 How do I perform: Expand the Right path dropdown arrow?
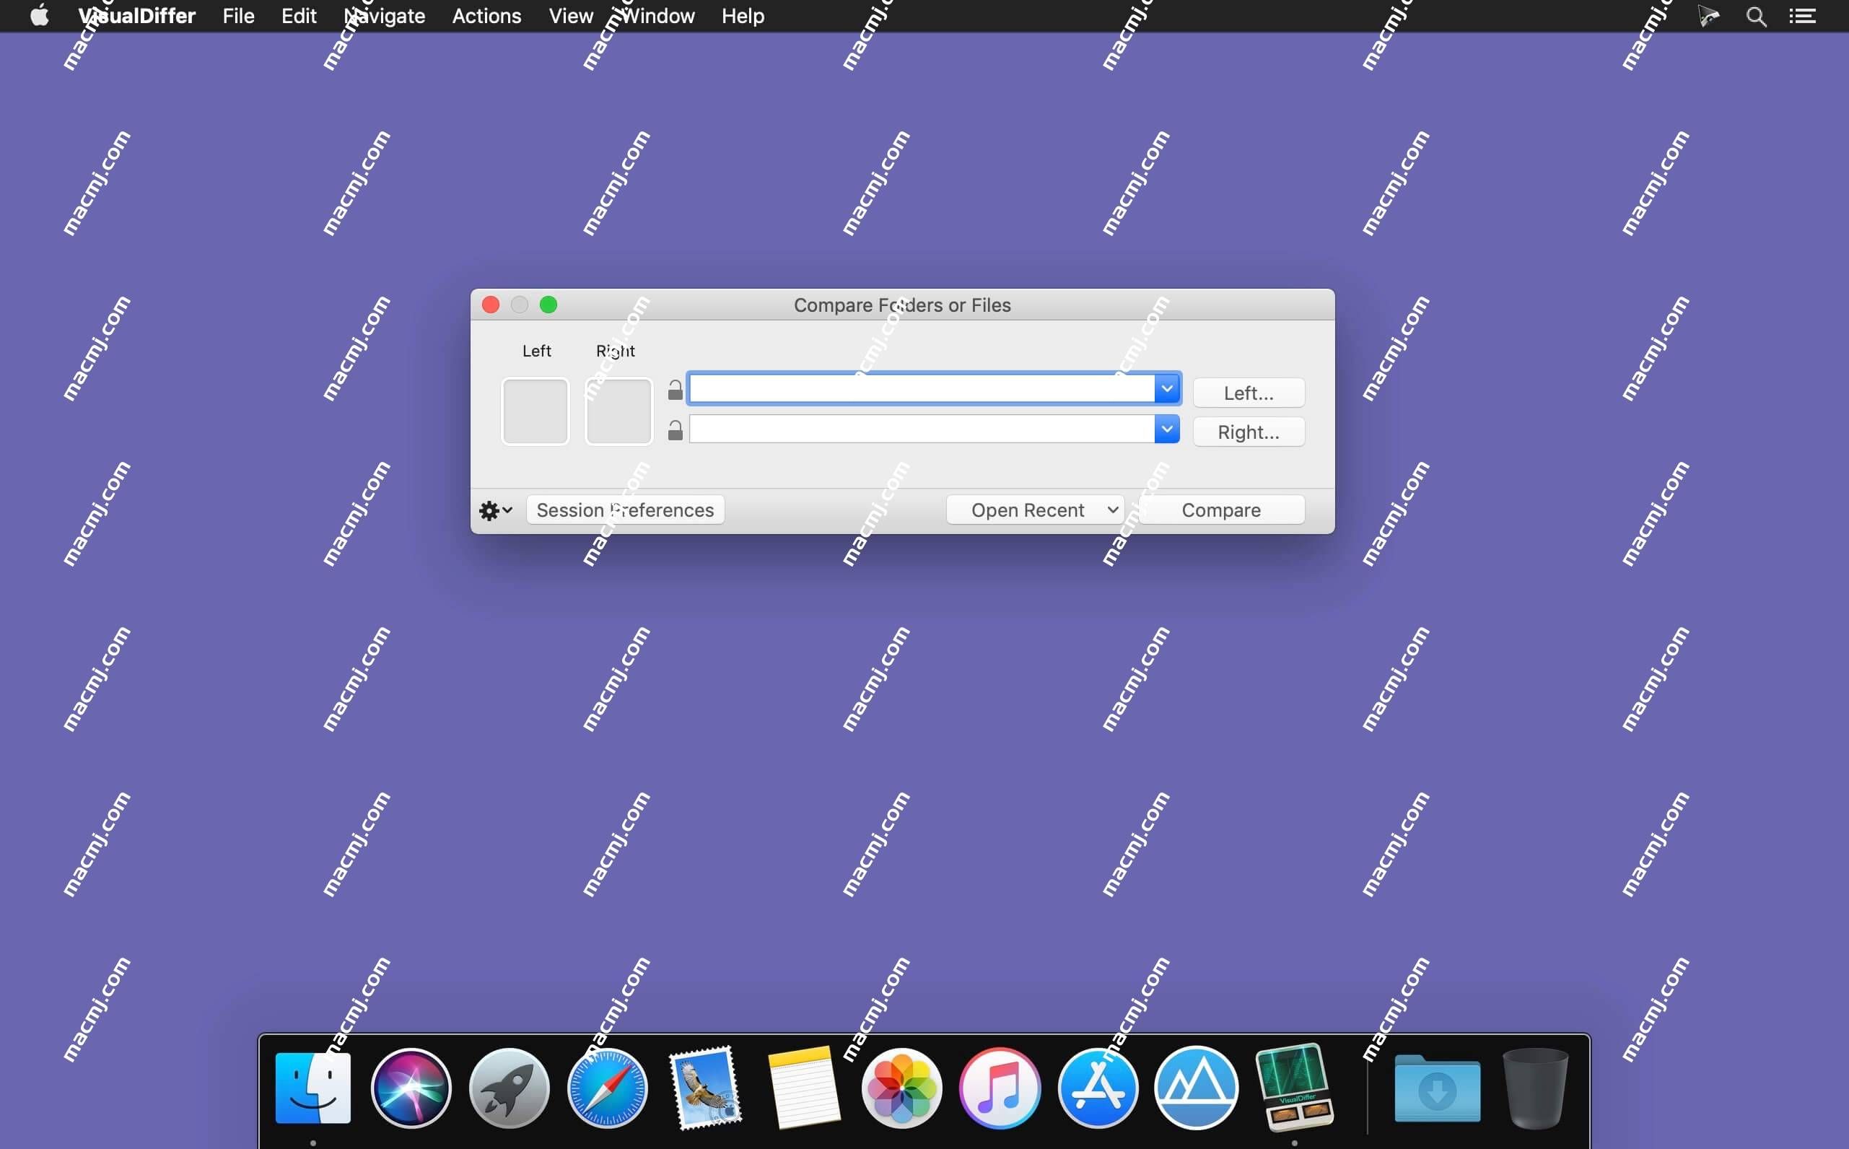click(x=1166, y=429)
